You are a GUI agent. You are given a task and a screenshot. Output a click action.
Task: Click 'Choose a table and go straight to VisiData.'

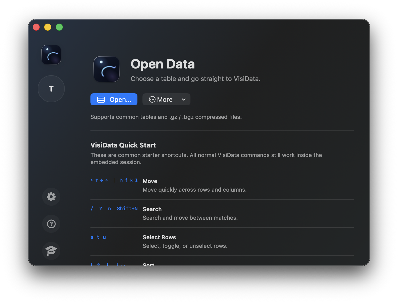pos(195,79)
